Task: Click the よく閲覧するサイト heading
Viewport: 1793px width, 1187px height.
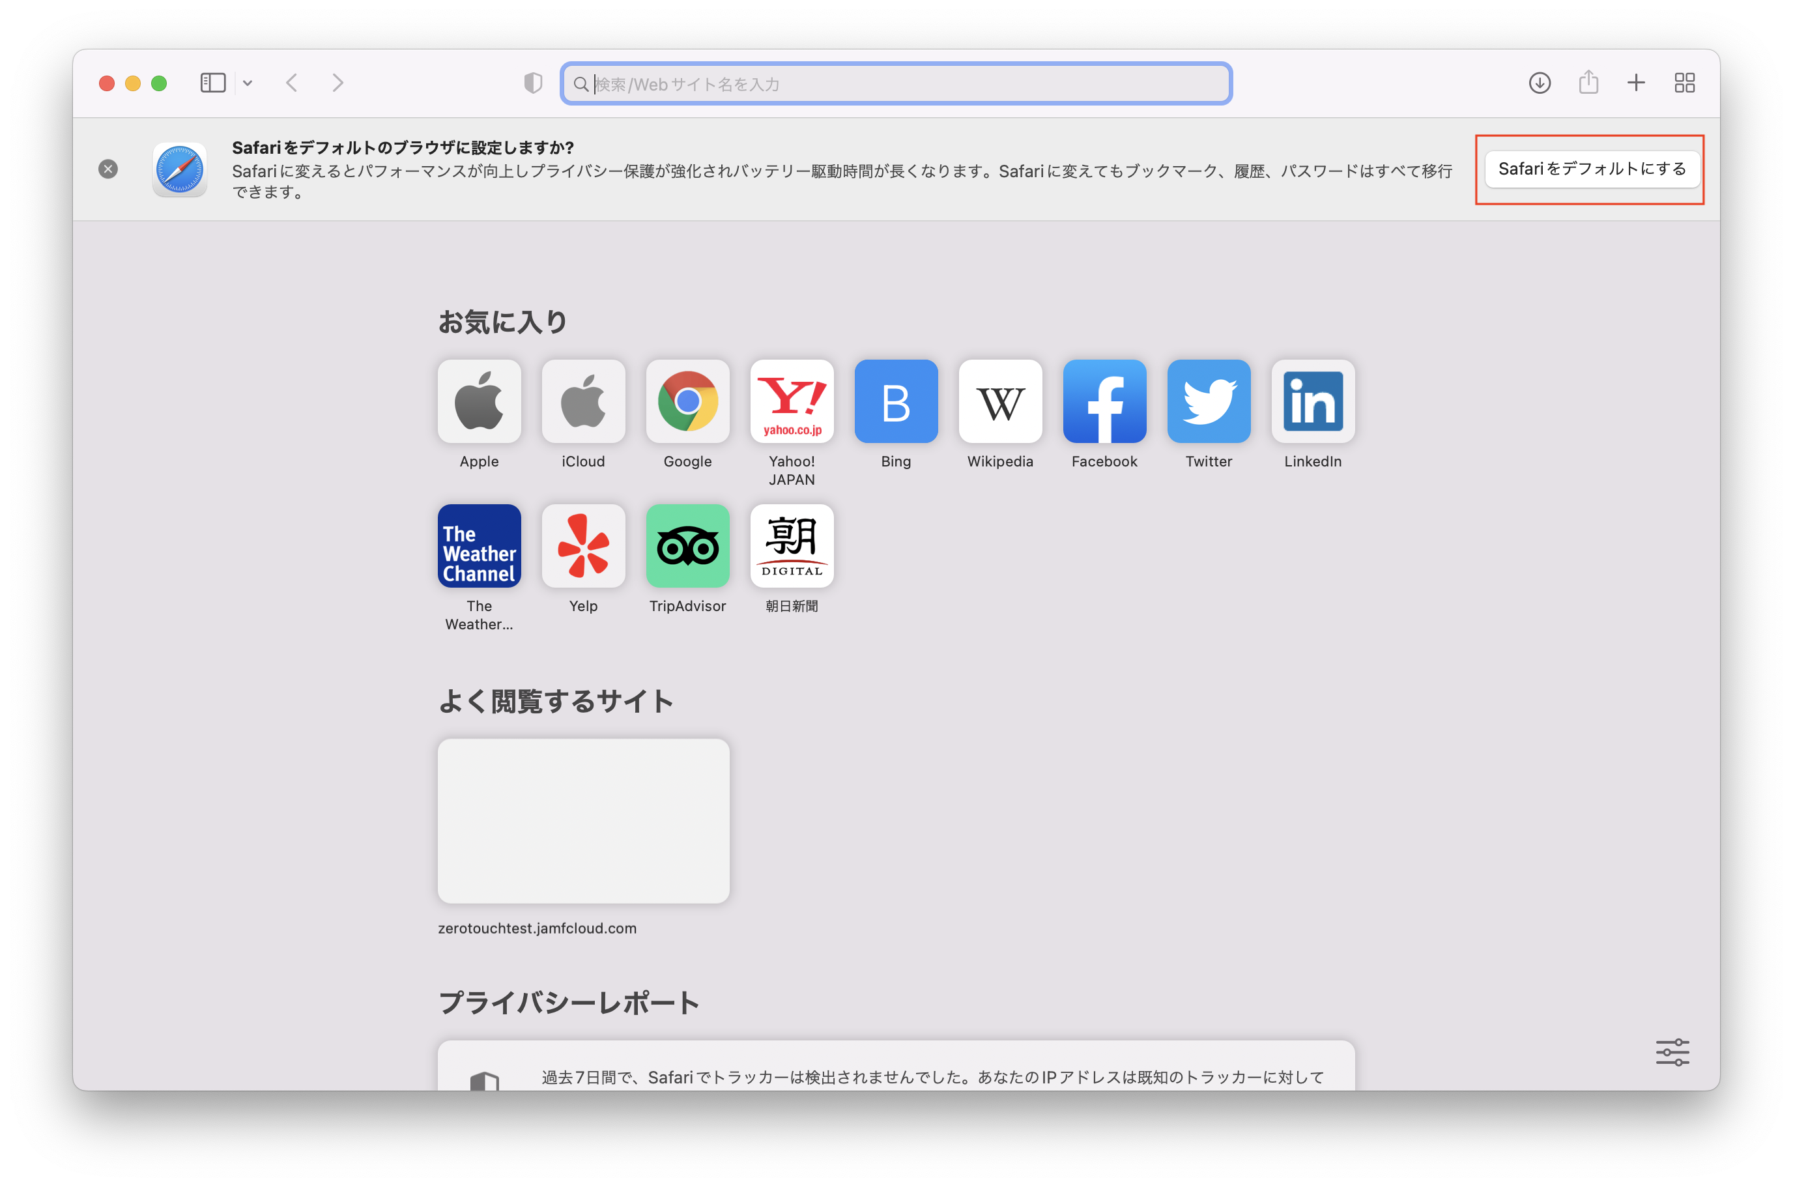Action: coord(556,701)
